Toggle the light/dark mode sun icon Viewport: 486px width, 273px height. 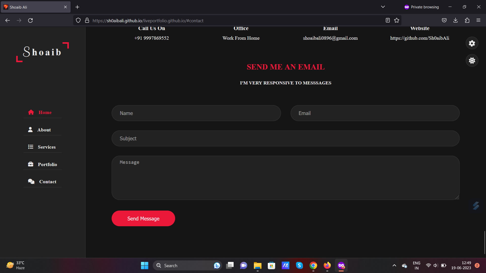pyautogui.click(x=472, y=61)
